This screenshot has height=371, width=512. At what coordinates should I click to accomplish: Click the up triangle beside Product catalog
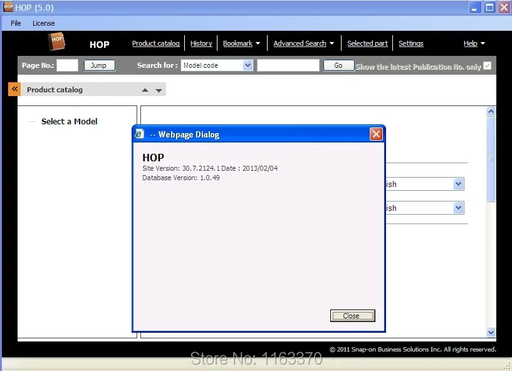pyautogui.click(x=145, y=90)
